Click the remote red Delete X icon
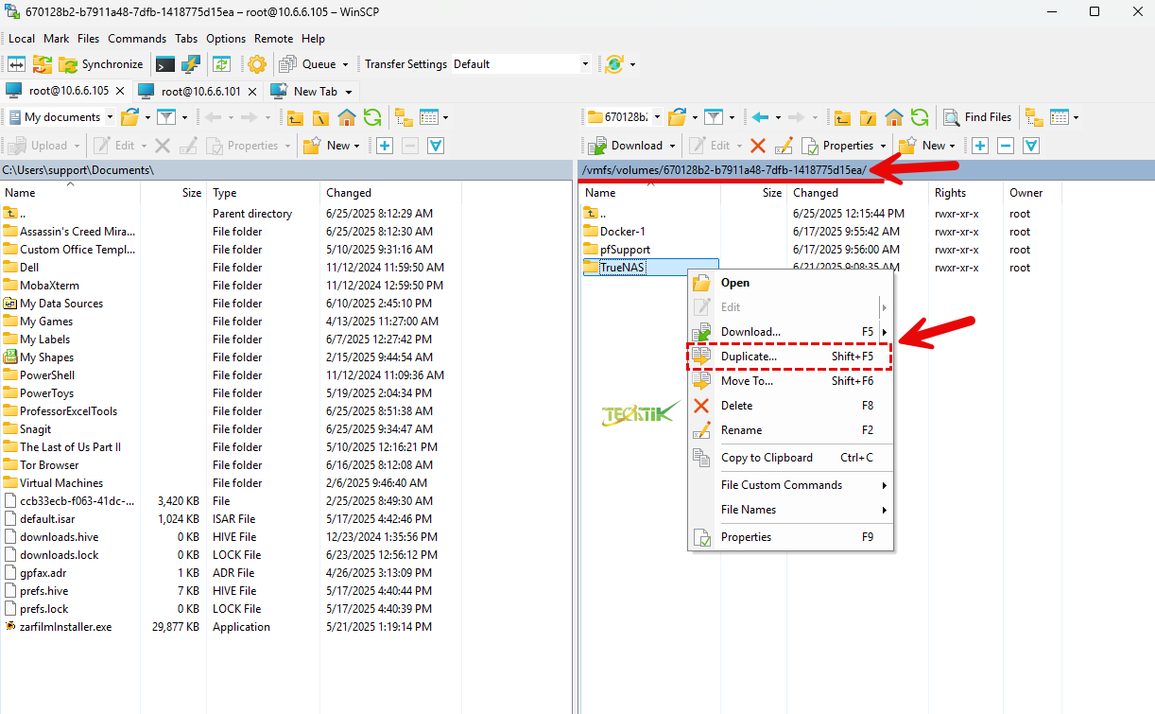The image size is (1155, 714). (758, 146)
